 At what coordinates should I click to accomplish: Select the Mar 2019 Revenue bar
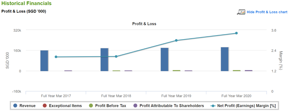click(164, 59)
